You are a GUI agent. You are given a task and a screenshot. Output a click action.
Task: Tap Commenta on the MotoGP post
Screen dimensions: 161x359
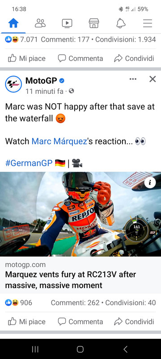point(80,321)
